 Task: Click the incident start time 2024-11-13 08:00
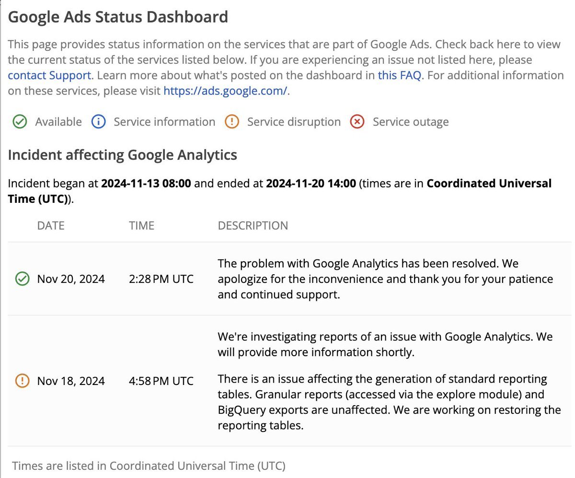[x=145, y=183]
